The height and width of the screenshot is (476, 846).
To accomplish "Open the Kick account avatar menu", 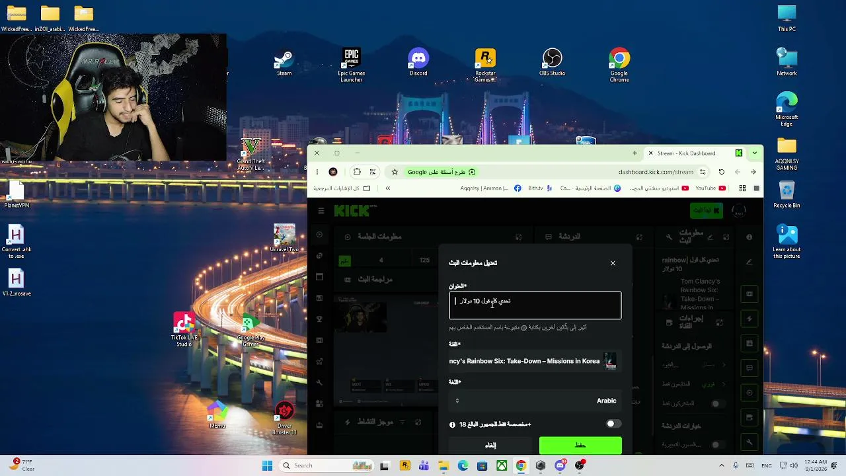I will pos(739,211).
